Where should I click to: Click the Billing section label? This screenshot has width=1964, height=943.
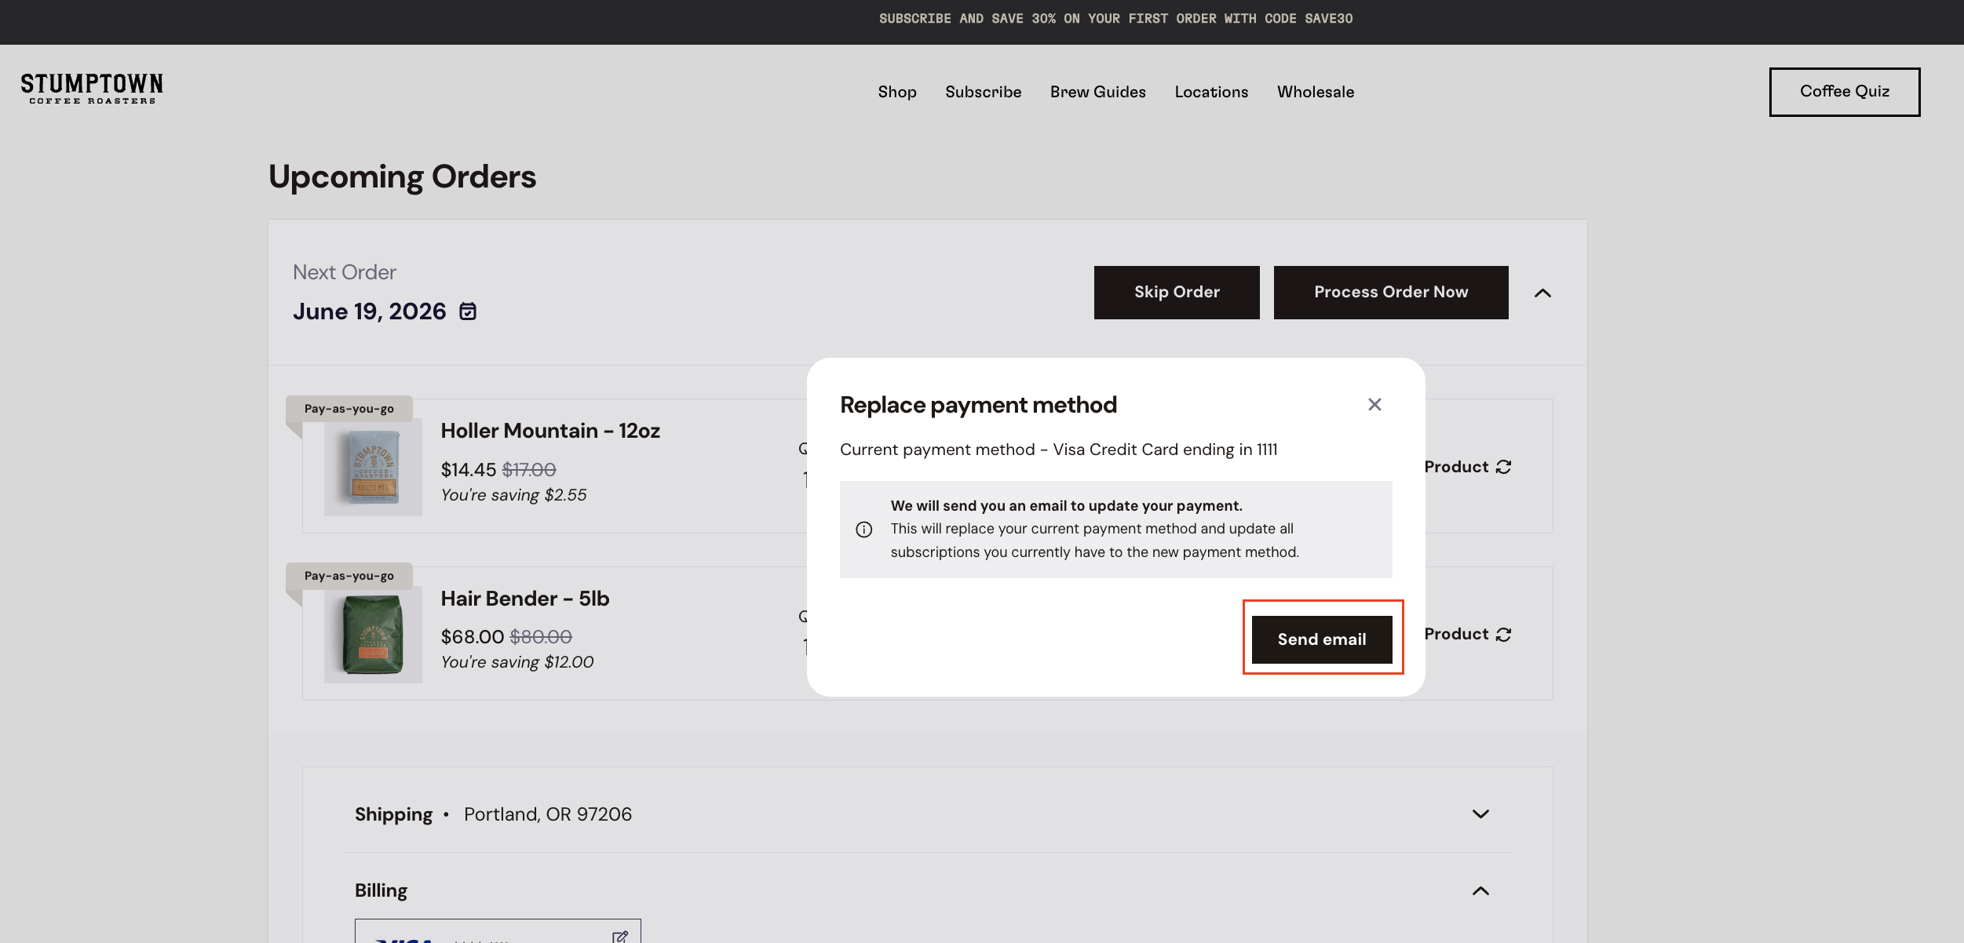pyautogui.click(x=381, y=890)
